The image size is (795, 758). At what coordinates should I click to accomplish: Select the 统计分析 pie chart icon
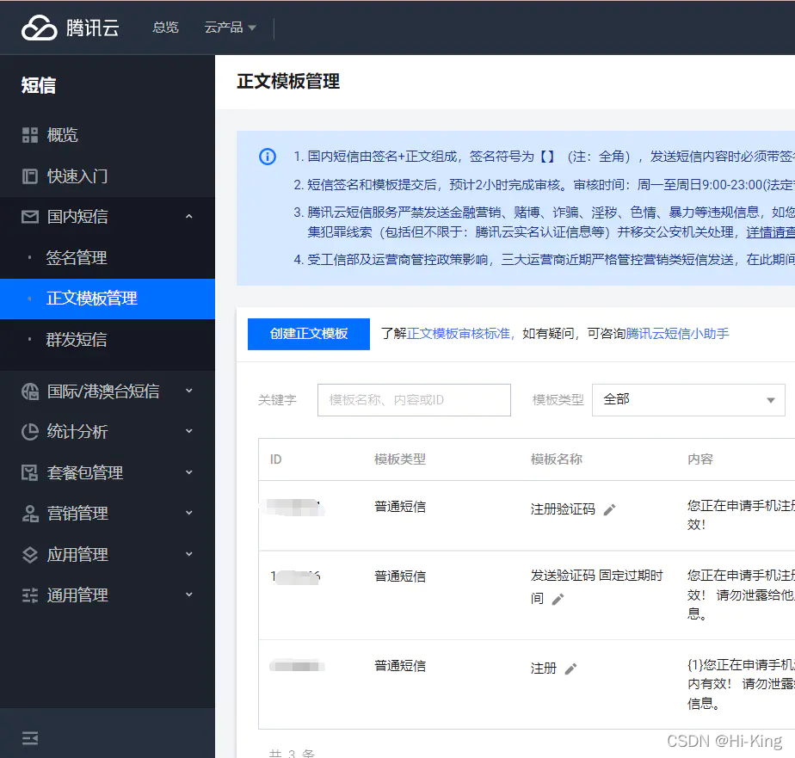[x=29, y=431]
